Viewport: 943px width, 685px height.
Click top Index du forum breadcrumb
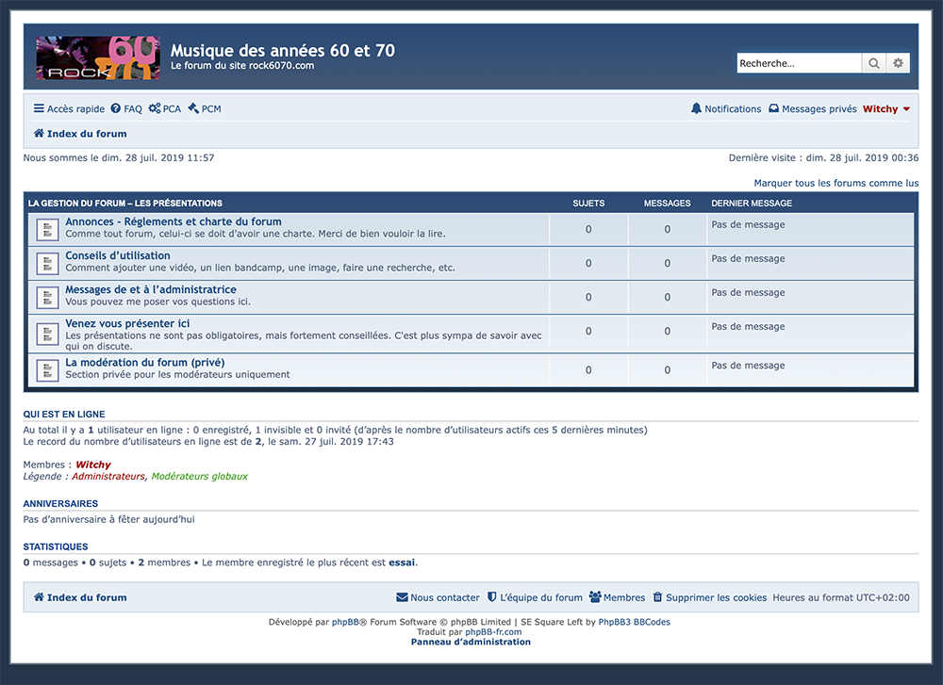[80, 134]
